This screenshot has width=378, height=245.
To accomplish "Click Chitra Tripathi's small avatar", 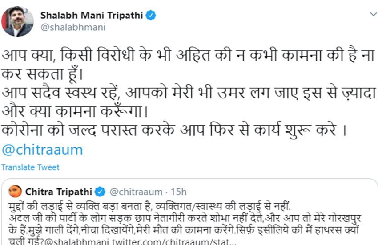I will [x=15, y=192].
